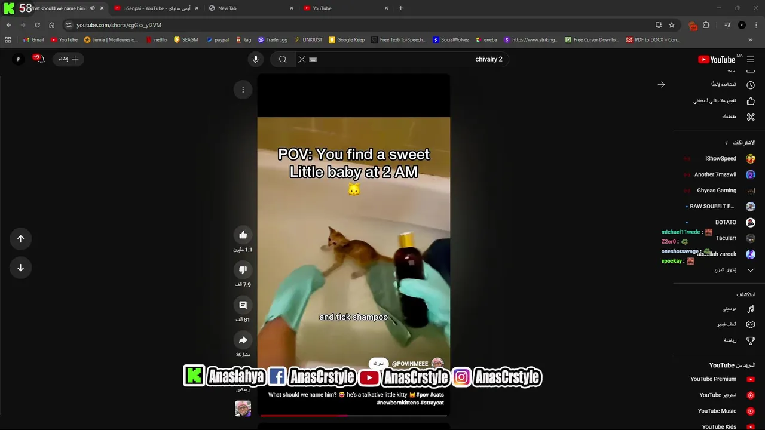Open the sound avatar thumbnail below remix

tap(243, 408)
